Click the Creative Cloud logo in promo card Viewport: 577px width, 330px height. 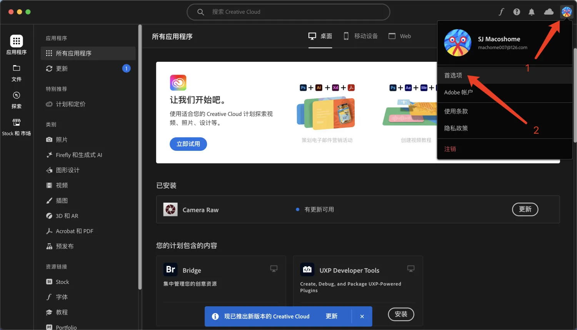pyautogui.click(x=178, y=82)
